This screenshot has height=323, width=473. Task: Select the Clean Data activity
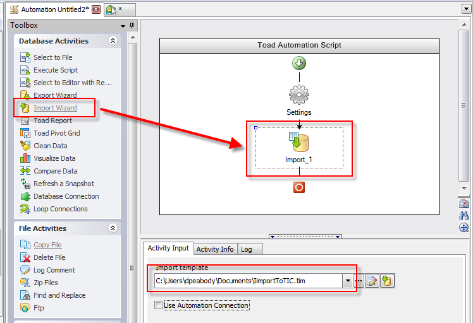[x=44, y=146]
